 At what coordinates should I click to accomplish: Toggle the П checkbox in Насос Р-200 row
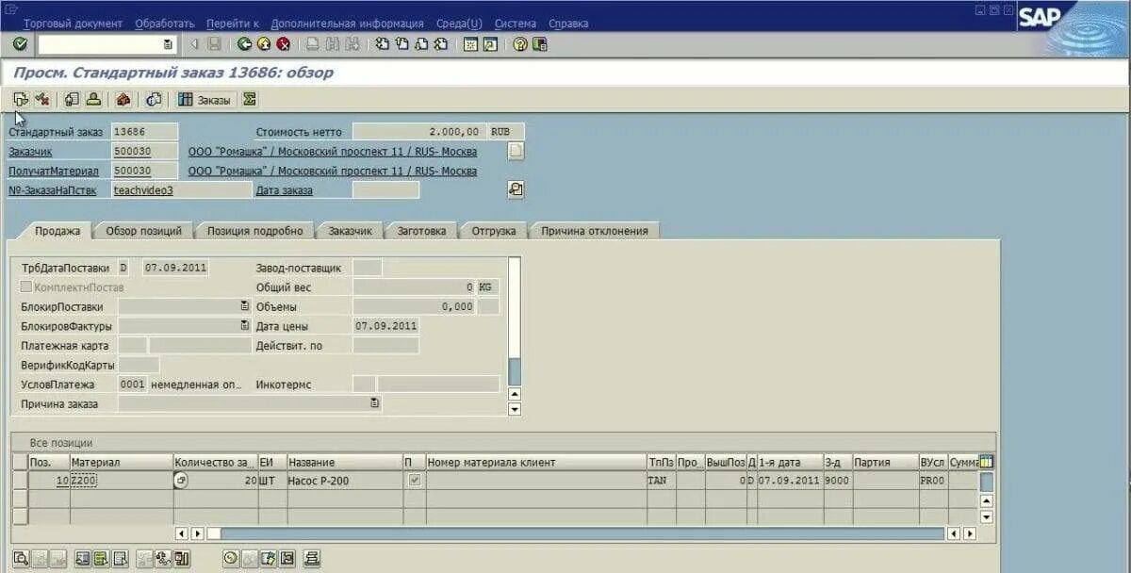(x=414, y=480)
